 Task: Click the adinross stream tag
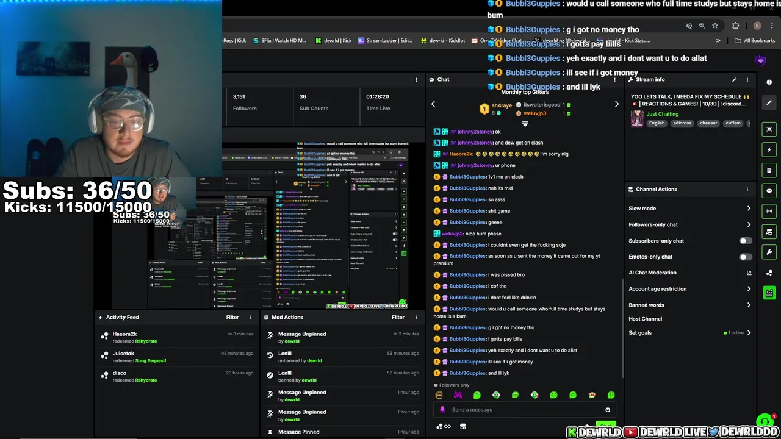point(682,123)
